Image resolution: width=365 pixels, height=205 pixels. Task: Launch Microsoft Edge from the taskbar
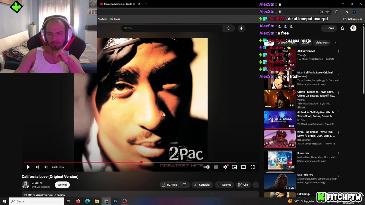pos(88,201)
